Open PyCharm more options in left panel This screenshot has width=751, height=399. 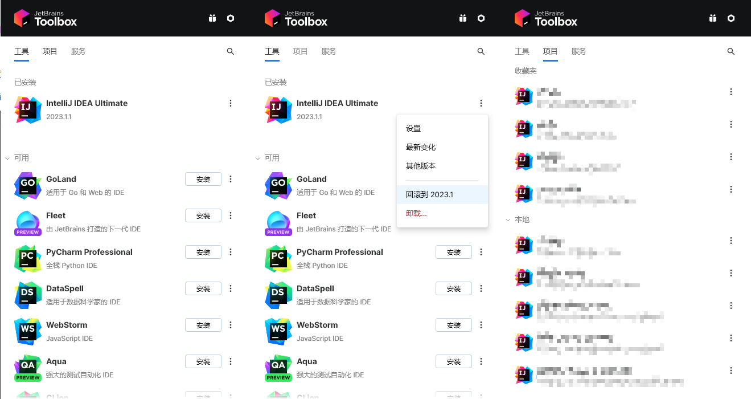(x=231, y=252)
